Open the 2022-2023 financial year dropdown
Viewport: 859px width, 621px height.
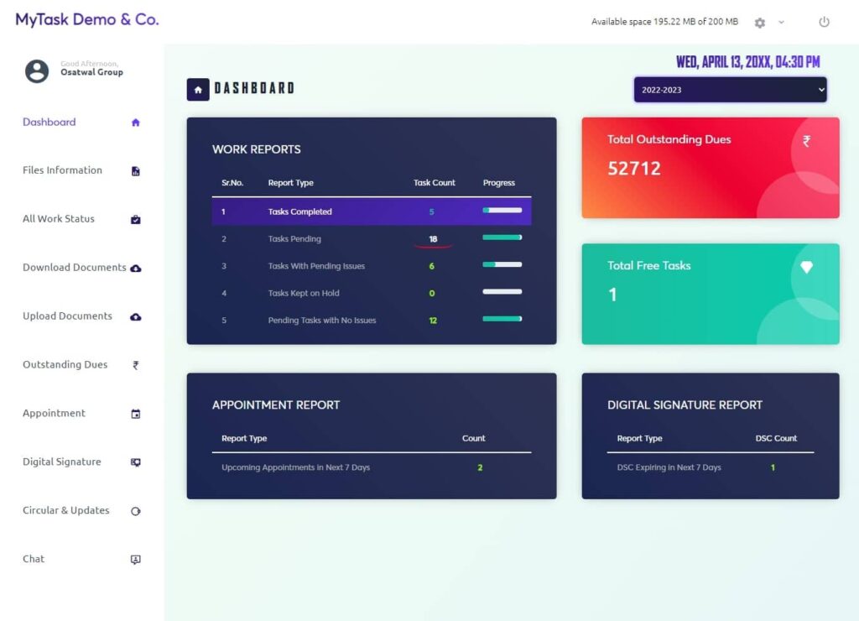pyautogui.click(x=730, y=90)
